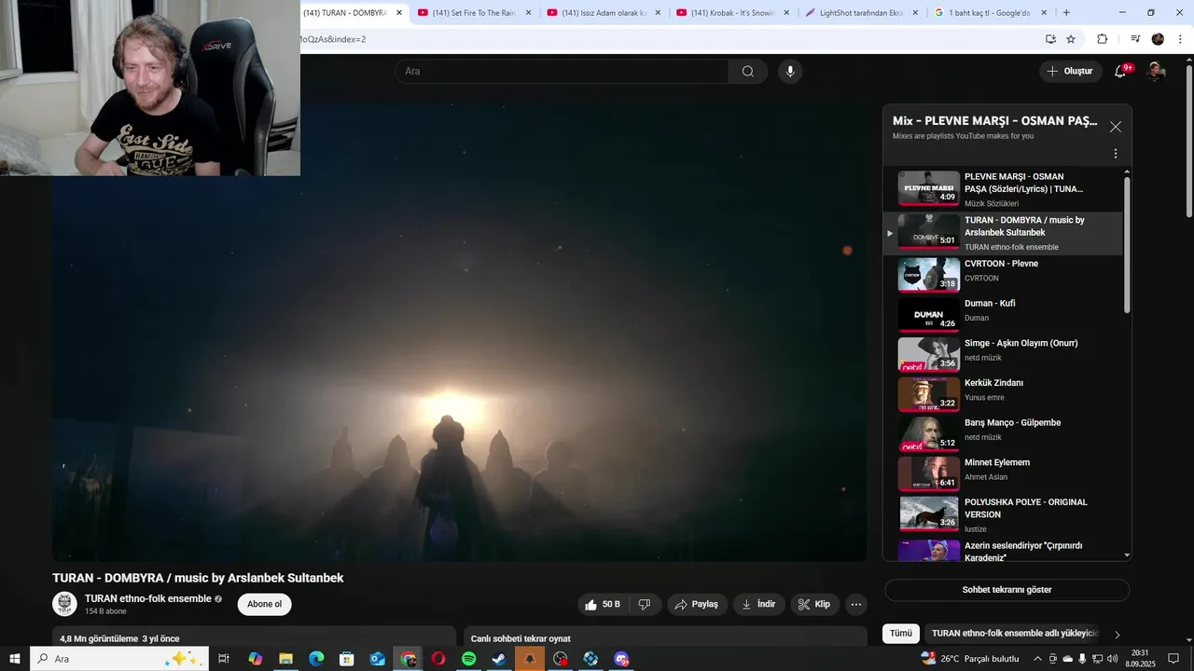Screen dimensions: 1194x671
Task: Close the 1 baht kaç tl tab
Action: pyautogui.click(x=1044, y=13)
